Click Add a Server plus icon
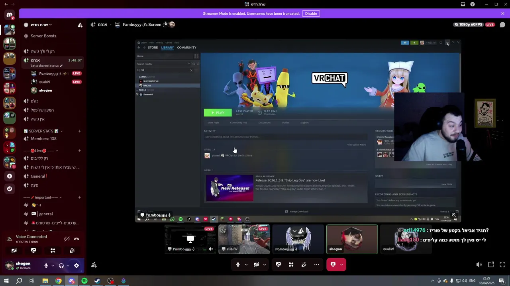The image size is (510, 286). click(10, 176)
